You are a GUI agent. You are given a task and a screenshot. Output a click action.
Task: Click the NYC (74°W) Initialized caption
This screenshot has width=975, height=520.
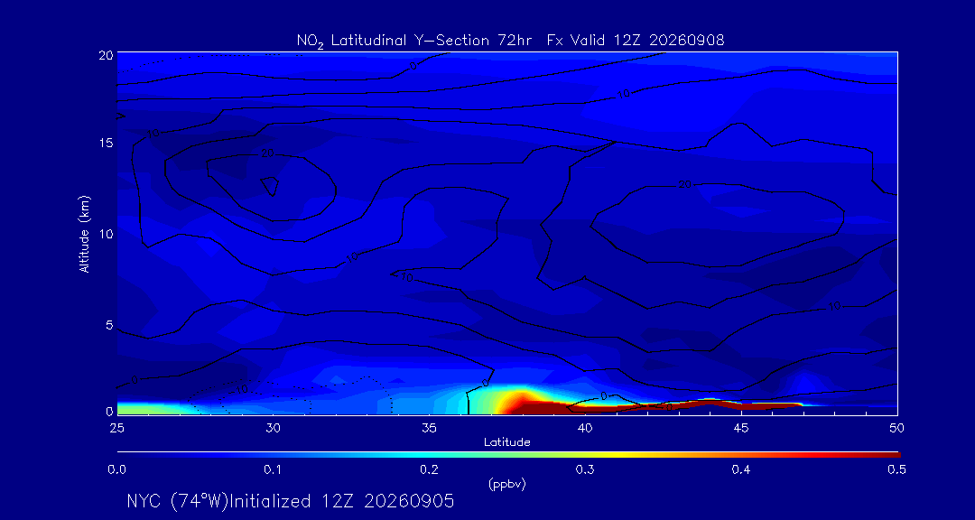(x=290, y=501)
